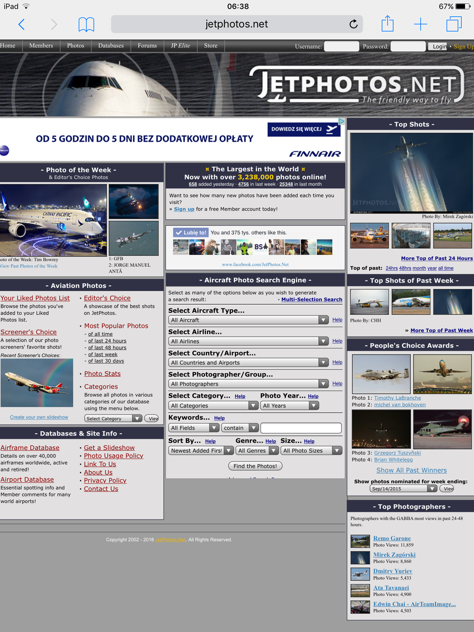The height and width of the screenshot is (632, 474).
Task: Open the Home menu item
Action: [8, 46]
